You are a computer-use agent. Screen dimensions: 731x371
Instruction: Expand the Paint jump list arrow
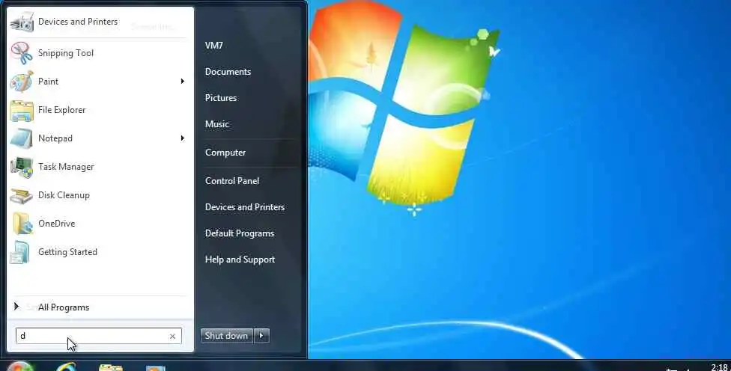point(182,82)
